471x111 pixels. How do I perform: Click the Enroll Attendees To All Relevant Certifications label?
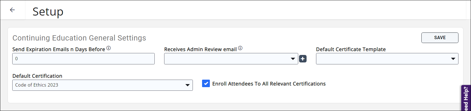click(x=269, y=84)
